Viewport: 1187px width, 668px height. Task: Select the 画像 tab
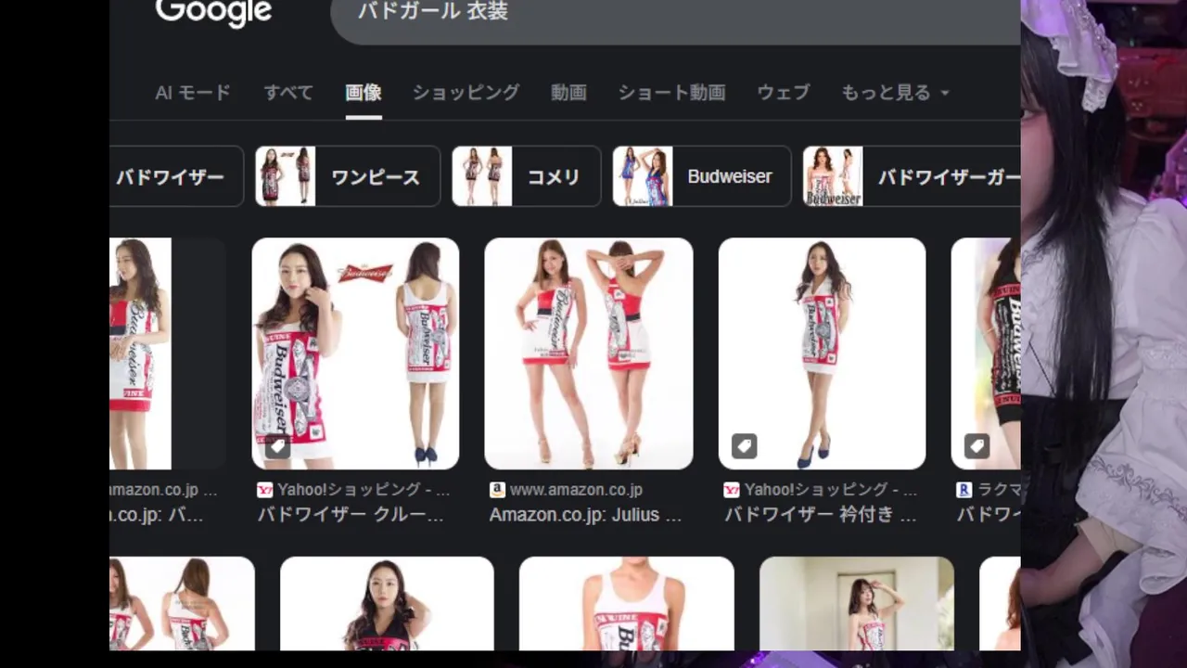[x=364, y=93]
